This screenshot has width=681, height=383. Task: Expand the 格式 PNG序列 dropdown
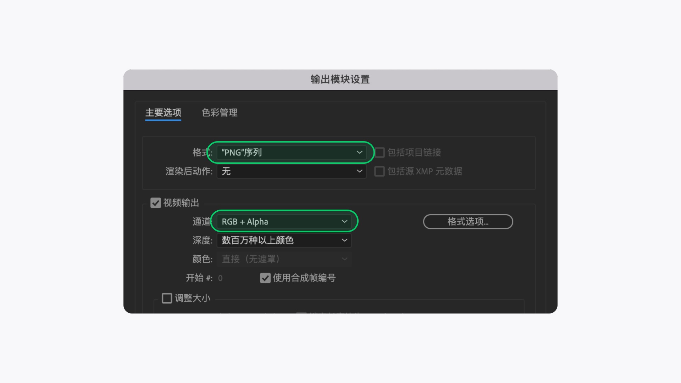[292, 152]
